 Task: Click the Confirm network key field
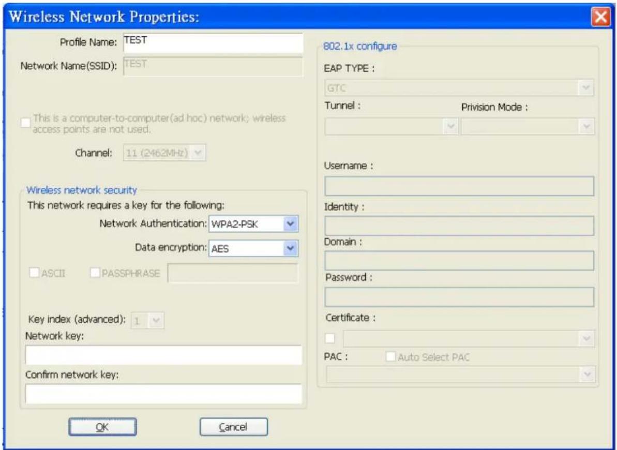coord(164,394)
